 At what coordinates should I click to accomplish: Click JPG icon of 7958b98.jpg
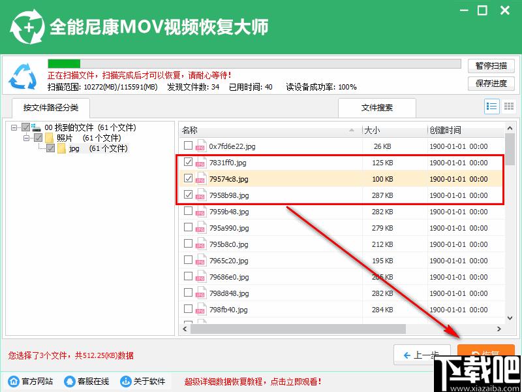200,195
